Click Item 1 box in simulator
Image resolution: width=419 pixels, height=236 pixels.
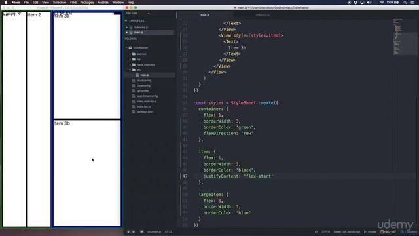tap(14, 119)
